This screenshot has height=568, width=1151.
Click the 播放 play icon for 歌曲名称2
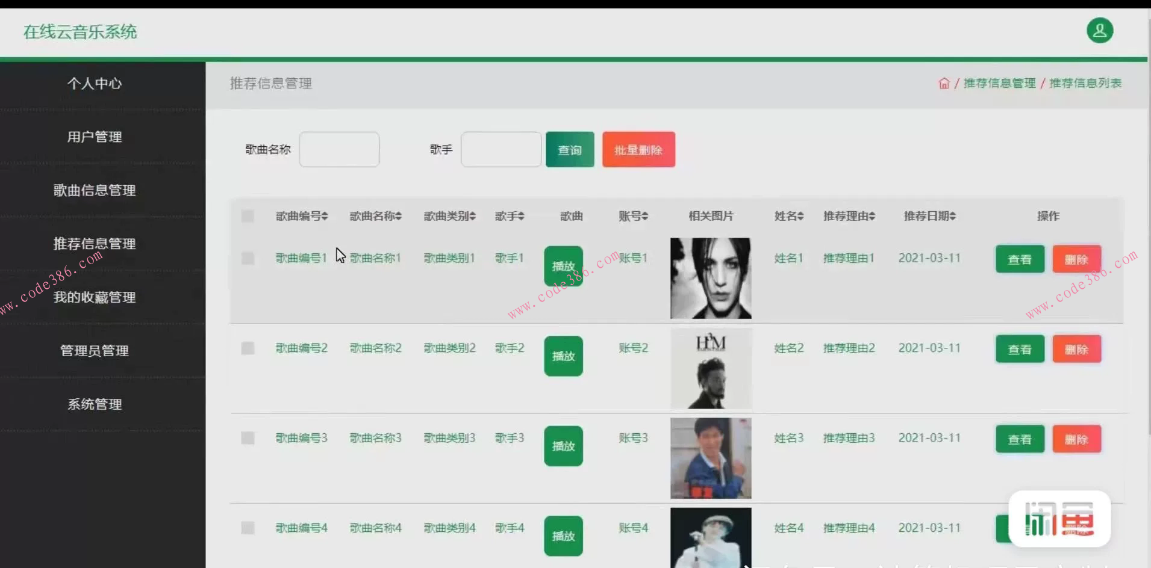click(563, 356)
